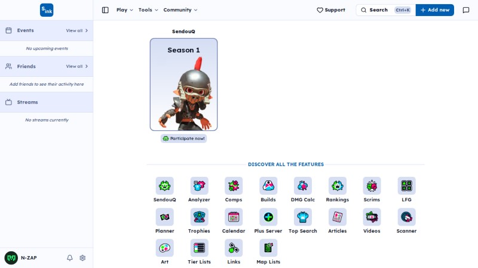Expand the Community menu
Viewport: 478px width, 268px height.
[x=180, y=10]
